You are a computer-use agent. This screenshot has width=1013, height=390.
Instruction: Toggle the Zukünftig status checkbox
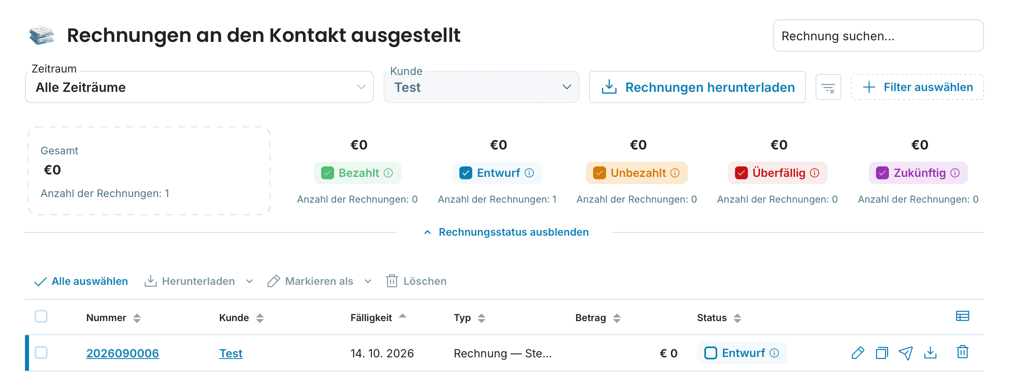pos(882,173)
